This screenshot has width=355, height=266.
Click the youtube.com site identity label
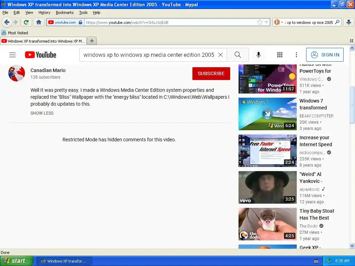pos(65,22)
